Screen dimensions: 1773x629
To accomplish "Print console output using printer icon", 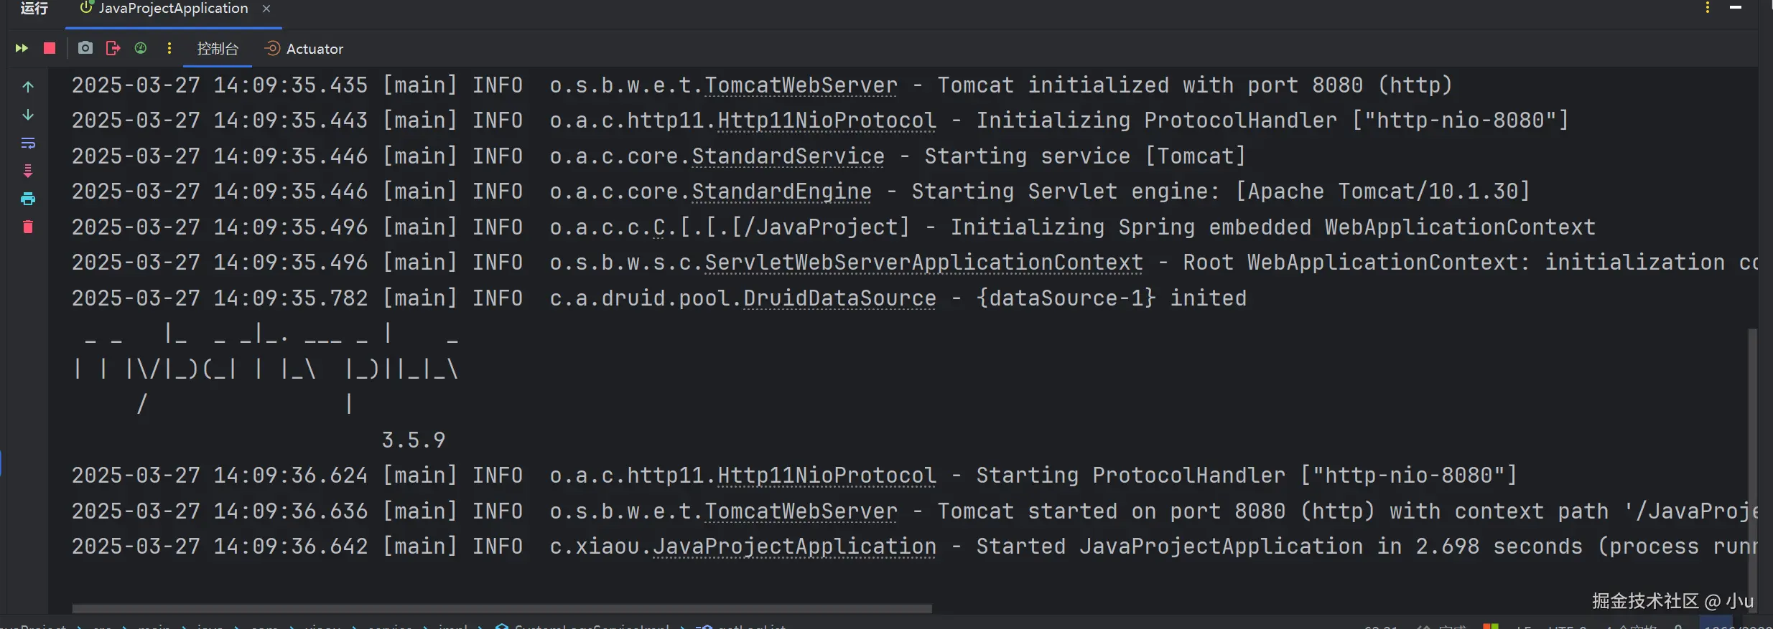I will [28, 199].
